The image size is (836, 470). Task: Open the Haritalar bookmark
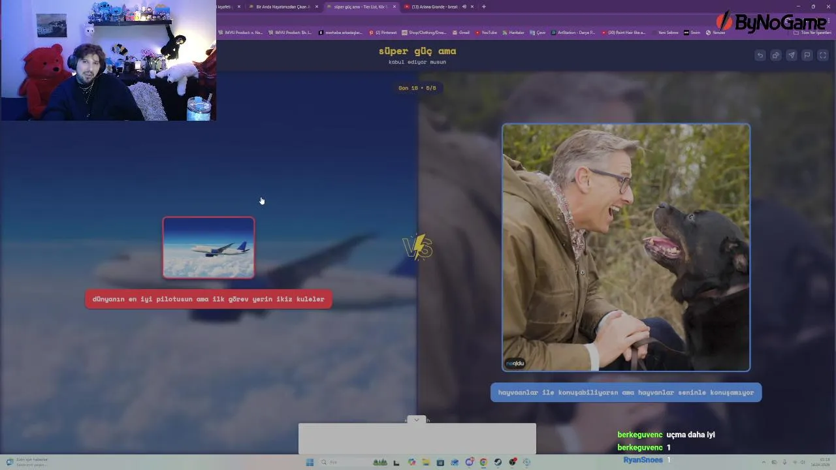point(513,33)
